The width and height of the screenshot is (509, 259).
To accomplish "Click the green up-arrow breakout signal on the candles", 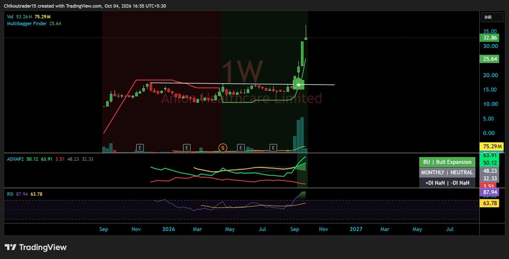I will (298, 84).
